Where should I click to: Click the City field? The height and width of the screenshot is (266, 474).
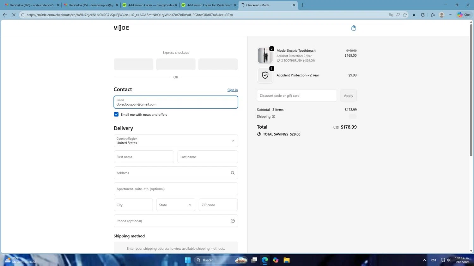pos(133,205)
